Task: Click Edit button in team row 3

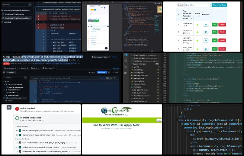Action: pos(215,40)
